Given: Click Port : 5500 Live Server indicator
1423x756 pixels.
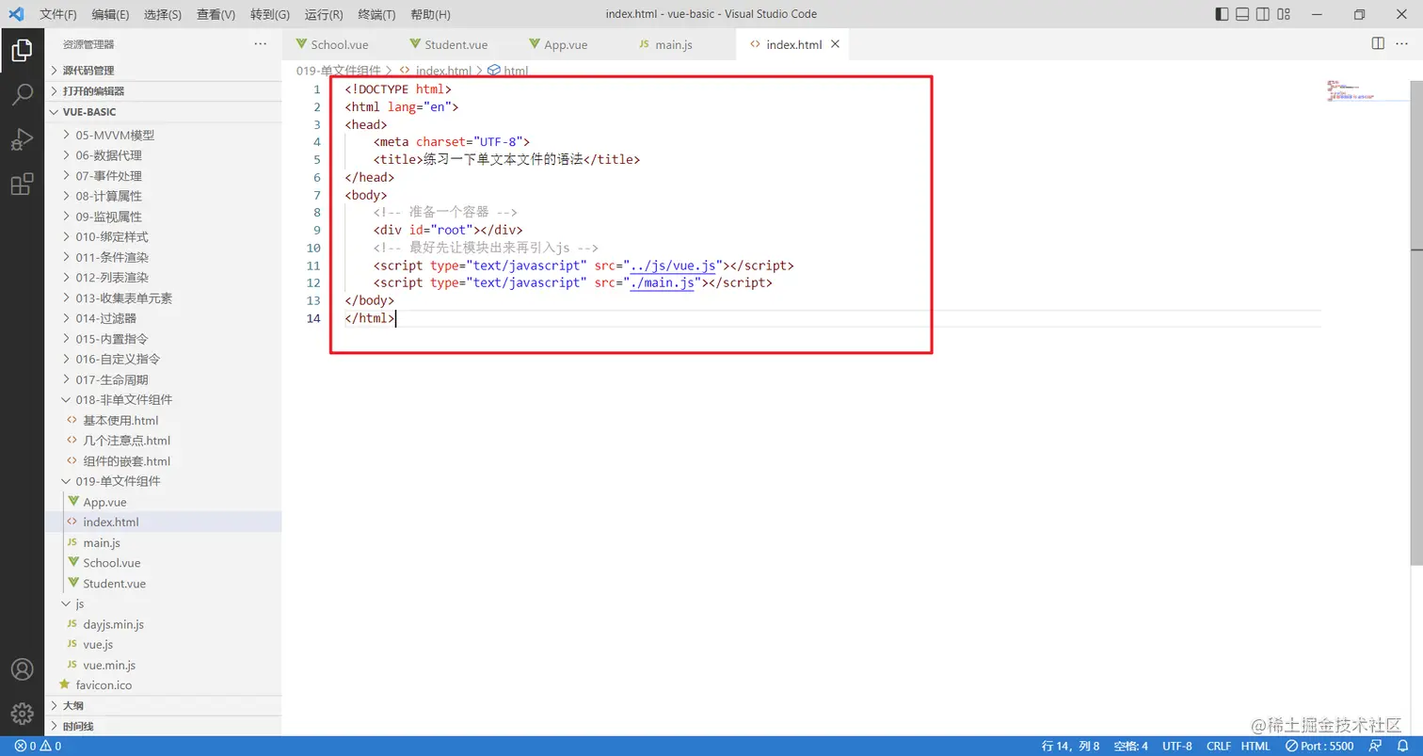Looking at the screenshot, I should 1319,747.
